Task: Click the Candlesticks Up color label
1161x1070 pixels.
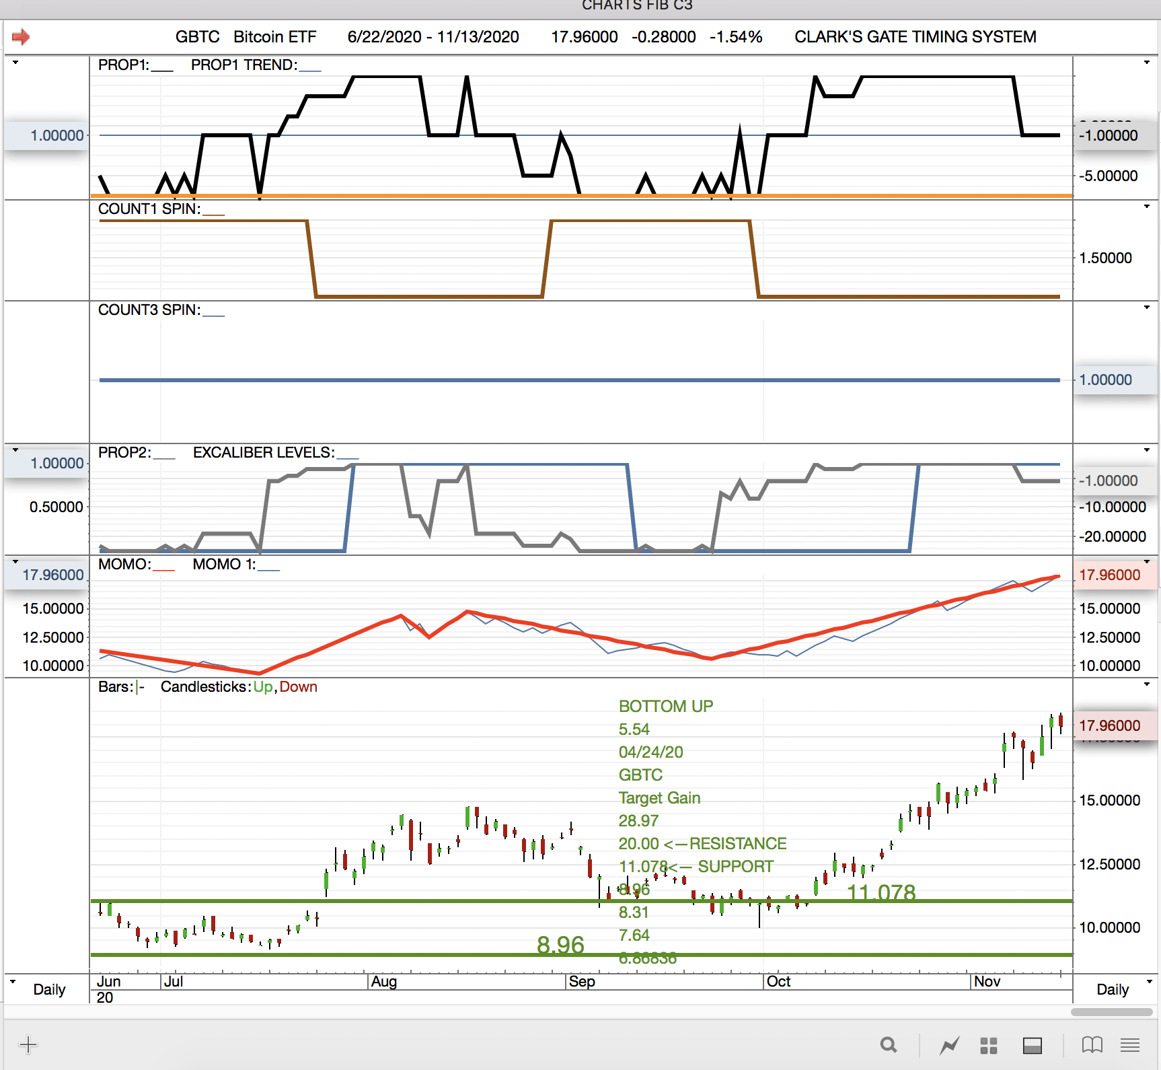Action: click(x=262, y=687)
